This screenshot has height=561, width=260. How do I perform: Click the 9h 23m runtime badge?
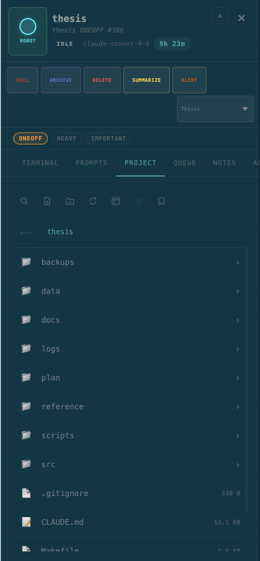(172, 44)
